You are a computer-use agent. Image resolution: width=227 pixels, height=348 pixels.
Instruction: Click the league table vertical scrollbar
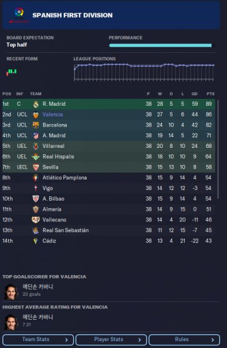point(218,149)
